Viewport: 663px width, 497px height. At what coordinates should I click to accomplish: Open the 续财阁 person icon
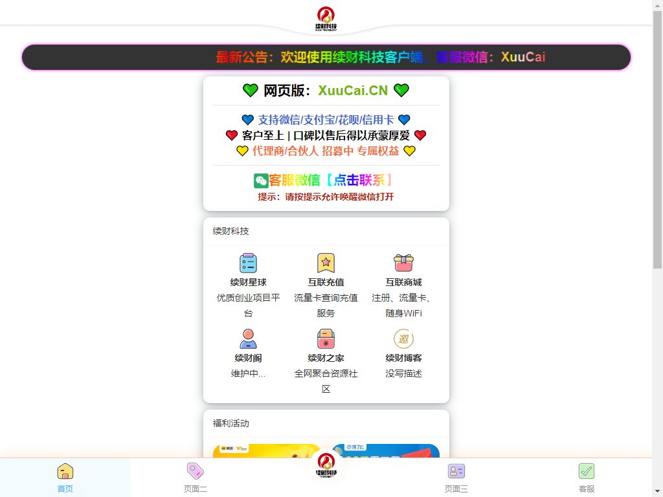click(x=248, y=338)
